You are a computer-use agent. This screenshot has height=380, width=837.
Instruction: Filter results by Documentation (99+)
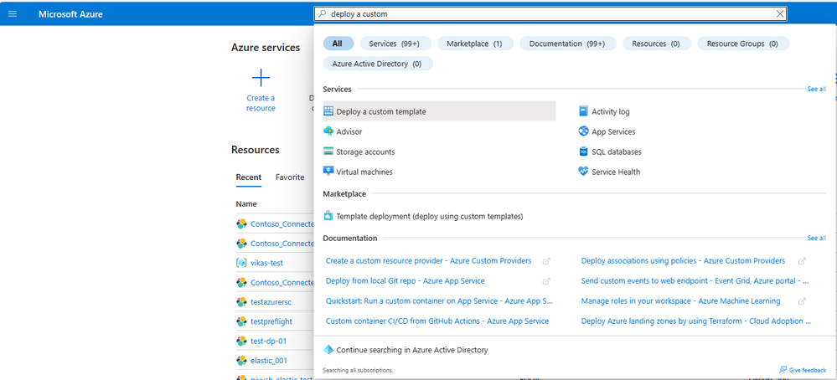[567, 44]
